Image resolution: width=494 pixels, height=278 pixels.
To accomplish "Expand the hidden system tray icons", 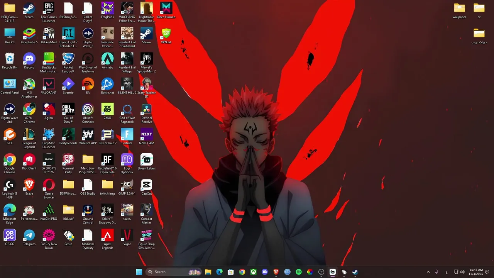I will pos(428,272).
